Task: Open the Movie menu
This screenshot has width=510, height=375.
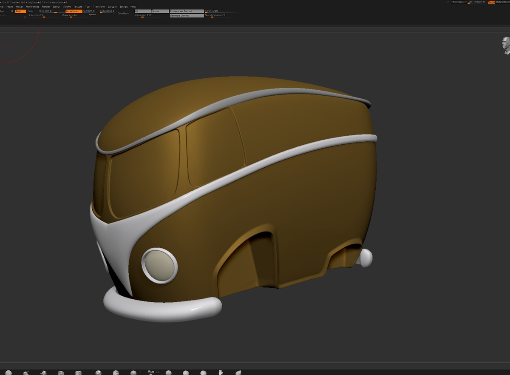Action: 10,7
